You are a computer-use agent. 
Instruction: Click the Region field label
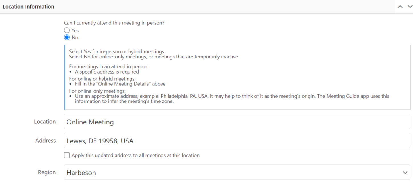tap(47, 172)
